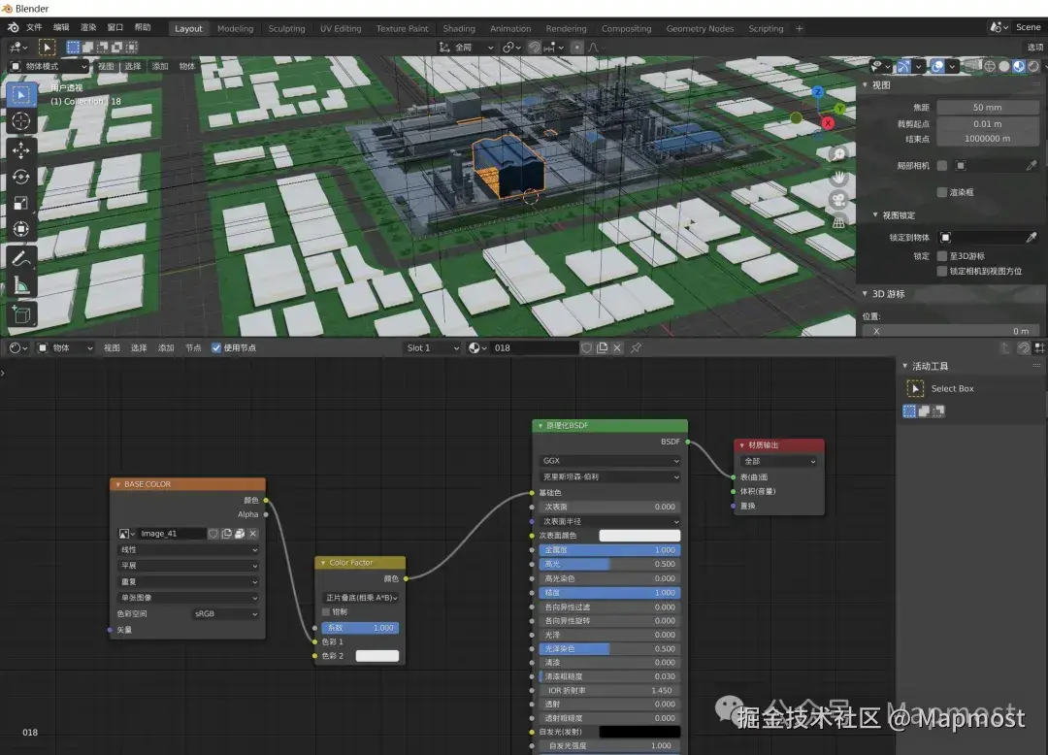The image size is (1048, 755).
Task: Open the 物体模式 mode dropdown
Action: pyautogui.click(x=49, y=66)
